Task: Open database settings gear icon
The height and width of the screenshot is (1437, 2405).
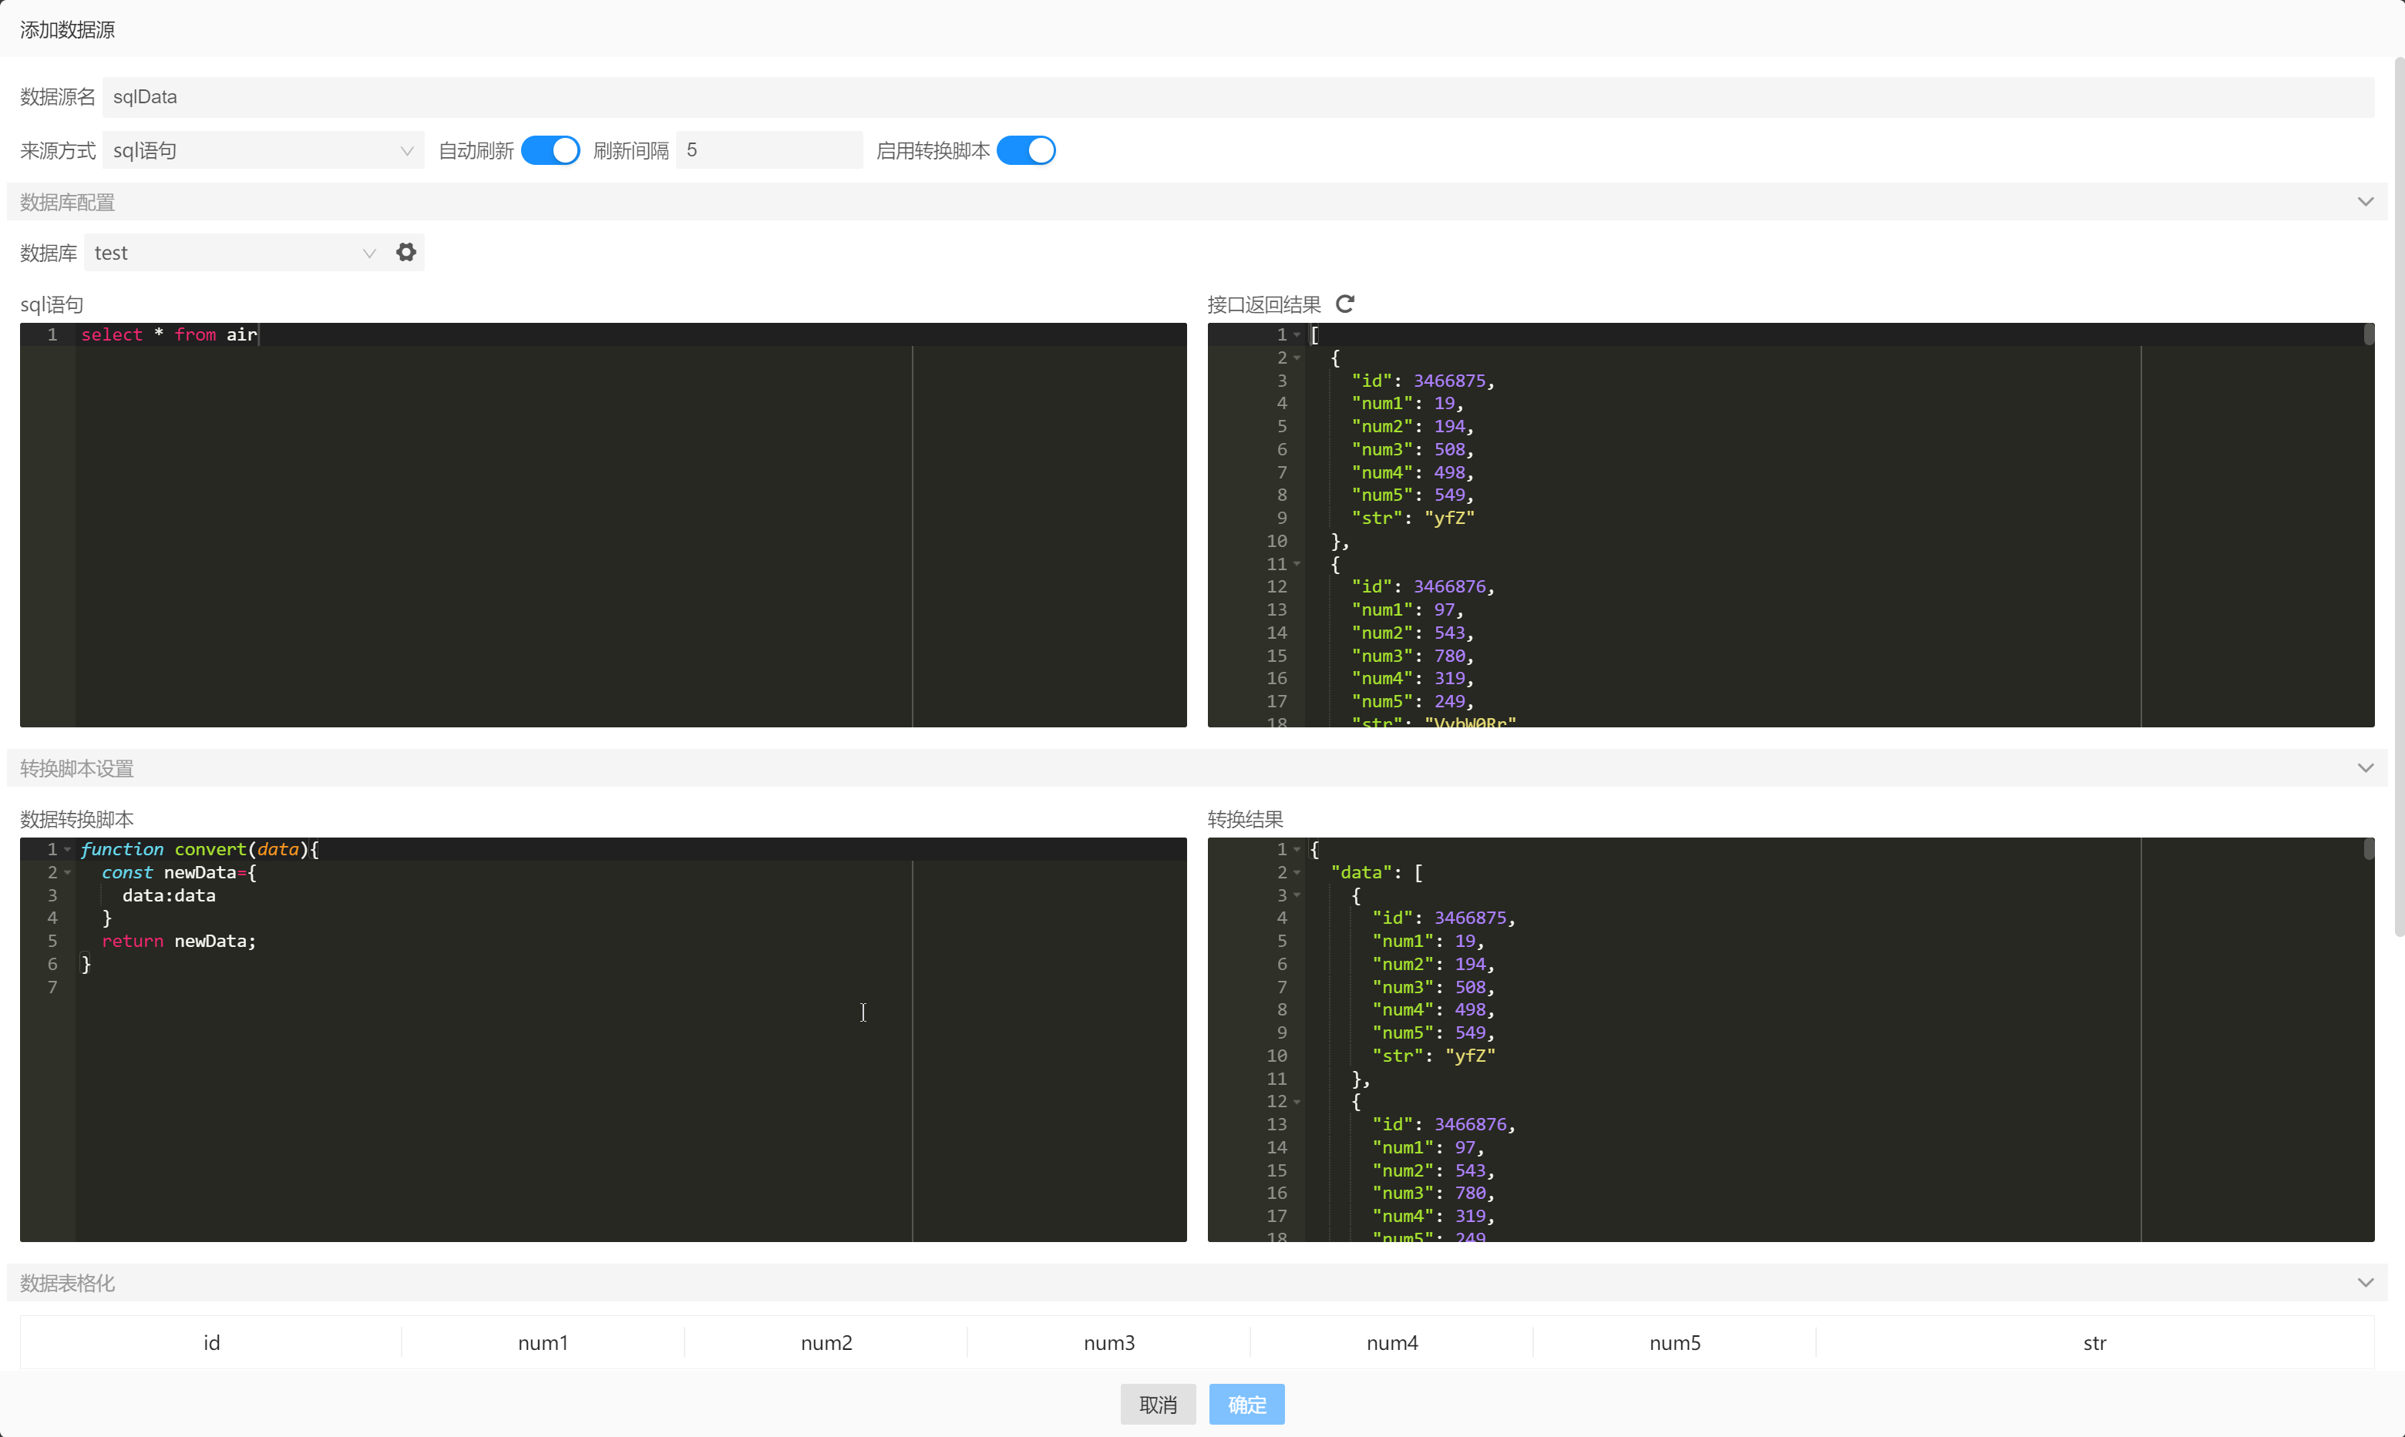Action: (405, 252)
